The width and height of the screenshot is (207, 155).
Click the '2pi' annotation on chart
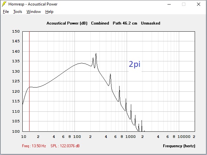coord(134,64)
